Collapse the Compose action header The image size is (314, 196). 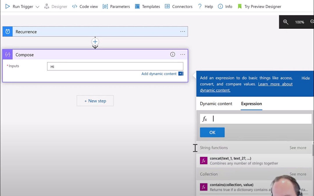pyautogui.click(x=95, y=54)
